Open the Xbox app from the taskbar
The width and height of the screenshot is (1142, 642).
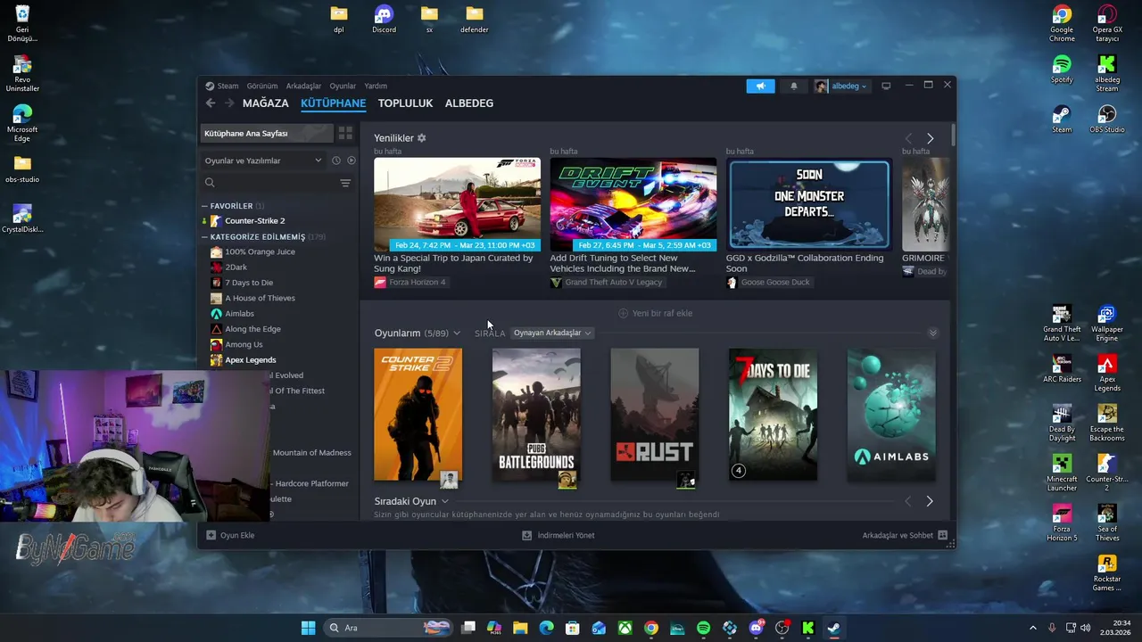(x=625, y=628)
